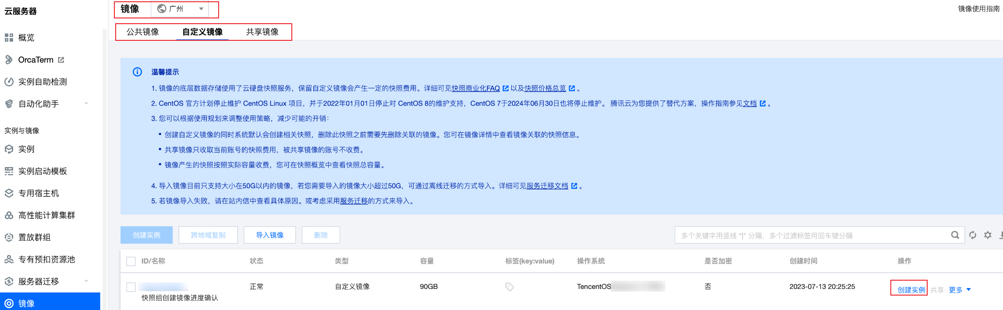Click the 自定义镜像 type cell in the row

352,287
